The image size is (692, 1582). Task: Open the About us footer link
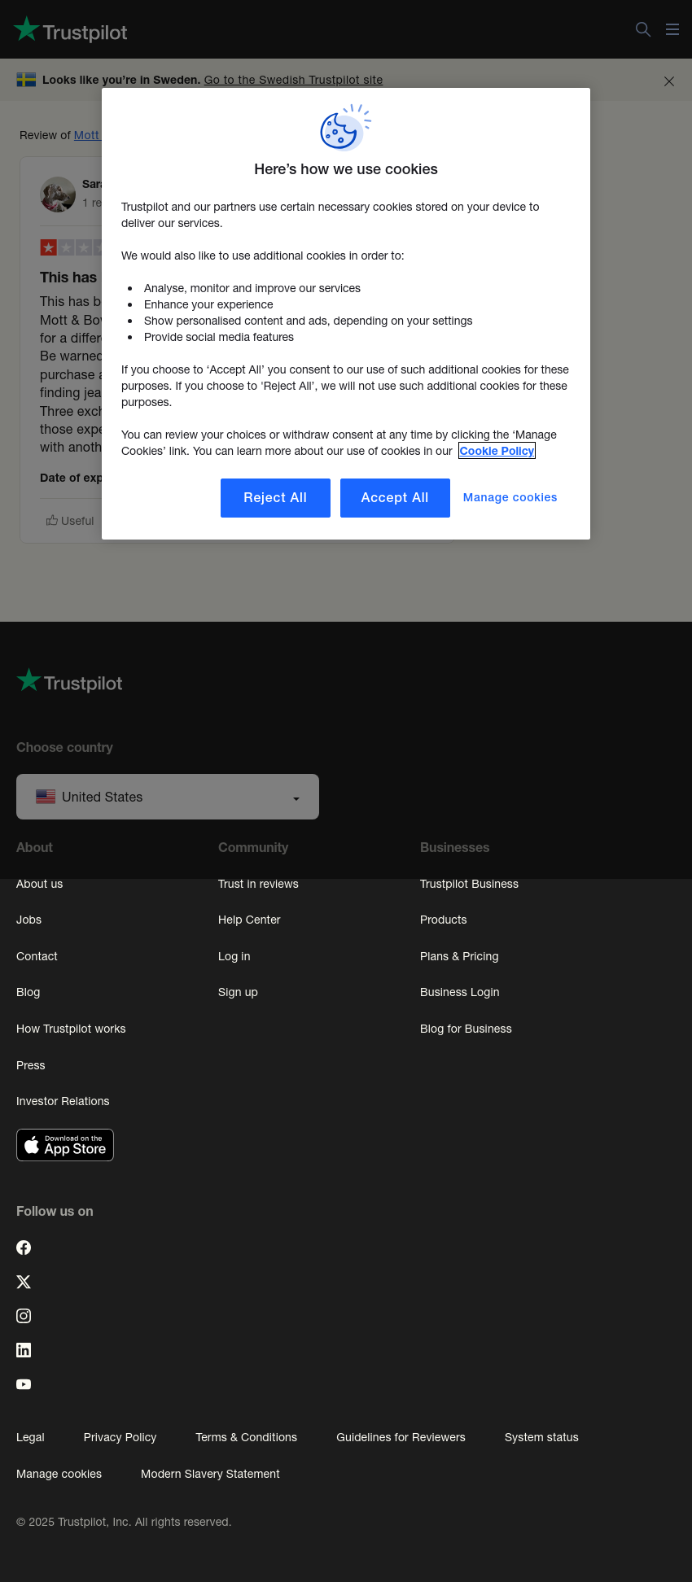click(x=39, y=884)
